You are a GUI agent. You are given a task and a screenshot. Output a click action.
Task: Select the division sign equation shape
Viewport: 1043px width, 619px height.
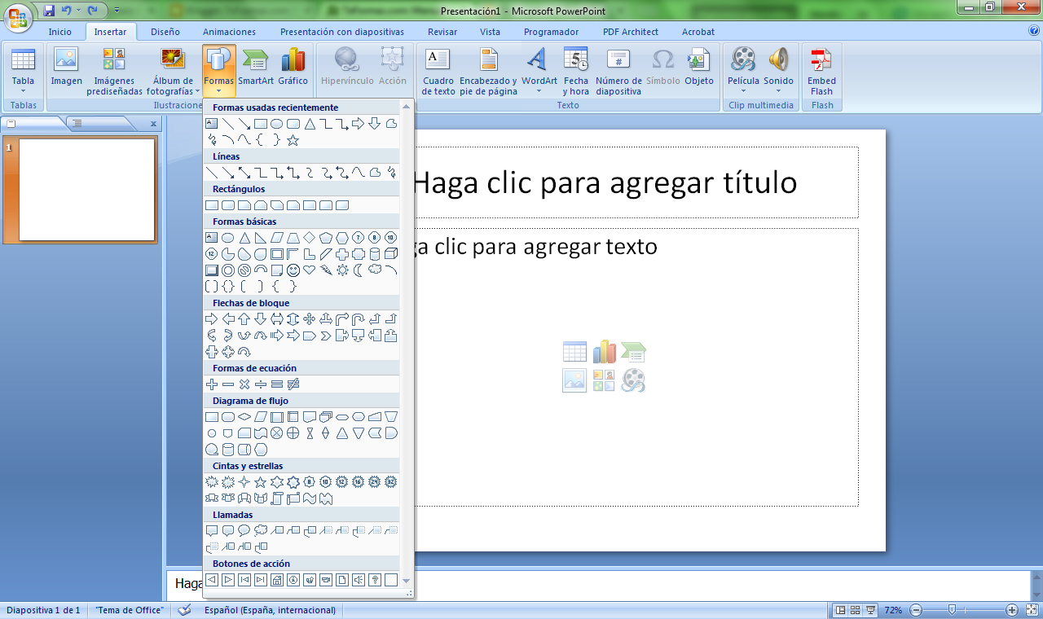(261, 384)
